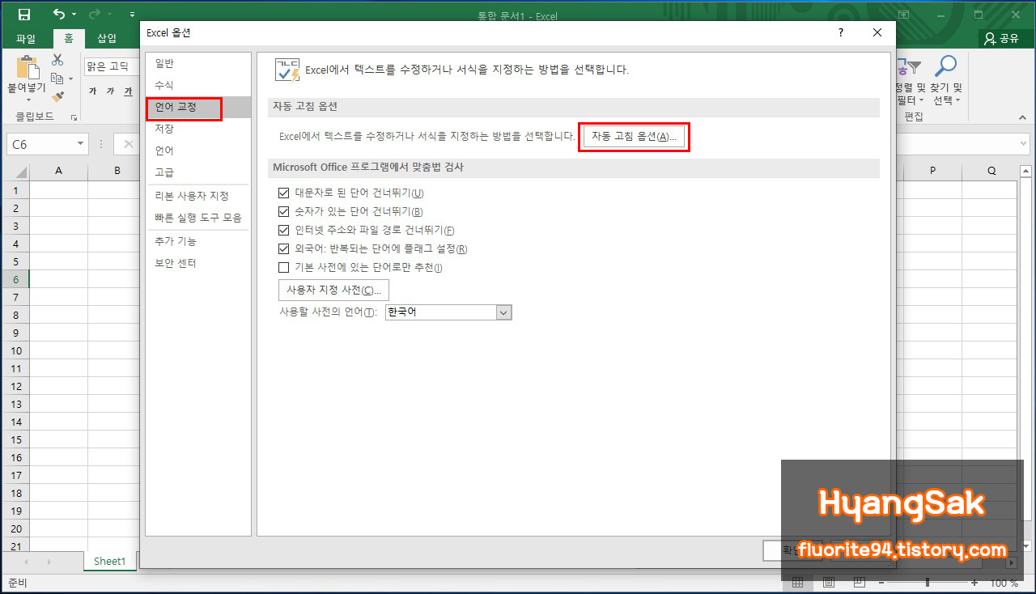Collapse the ribbon with the chevron
This screenshot has height=594, width=1036.
1021,117
